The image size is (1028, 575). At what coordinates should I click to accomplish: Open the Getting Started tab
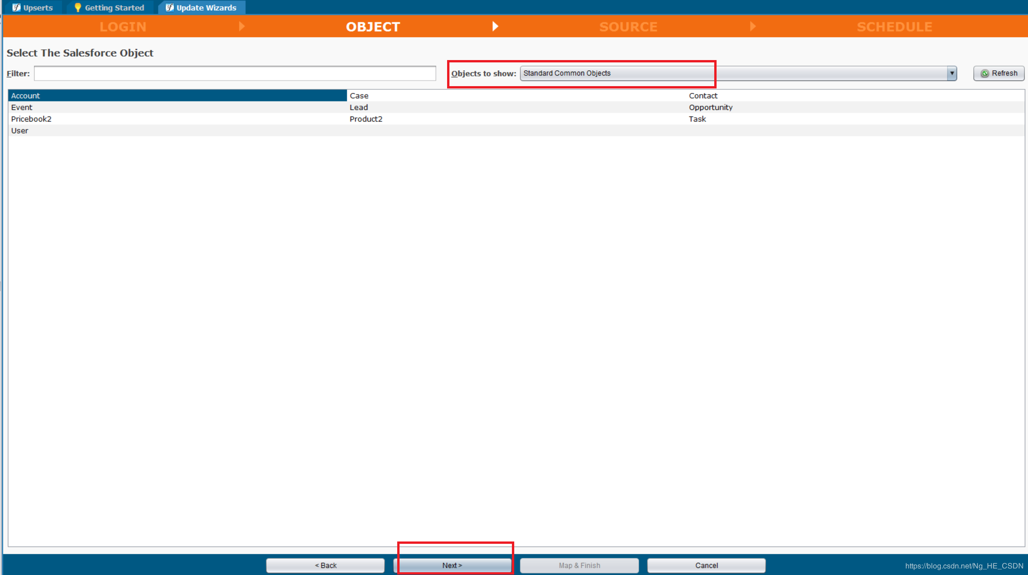[x=109, y=7]
